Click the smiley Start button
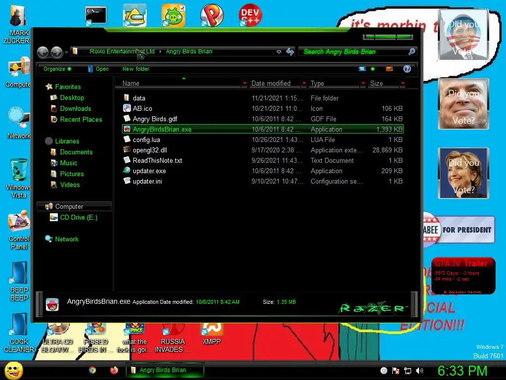This screenshot has width=506, height=380. 14,370
